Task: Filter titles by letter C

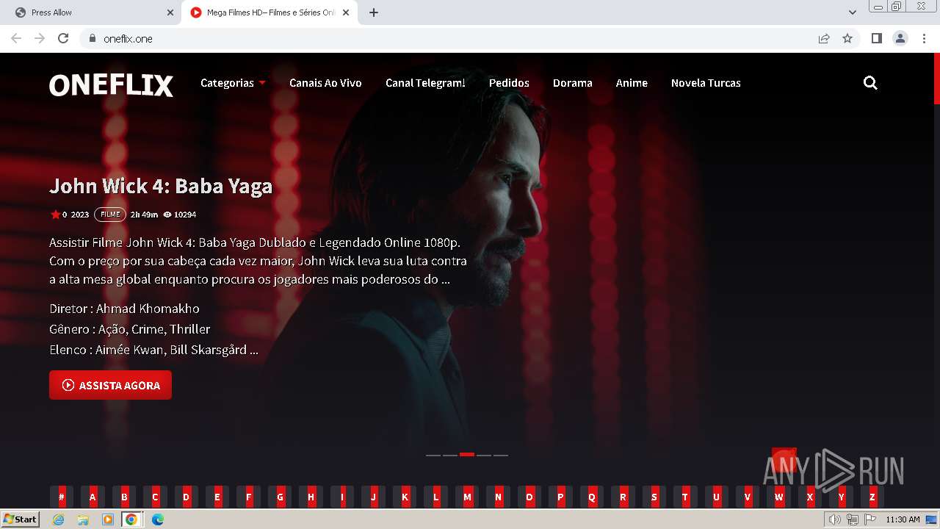Action: click(x=155, y=497)
